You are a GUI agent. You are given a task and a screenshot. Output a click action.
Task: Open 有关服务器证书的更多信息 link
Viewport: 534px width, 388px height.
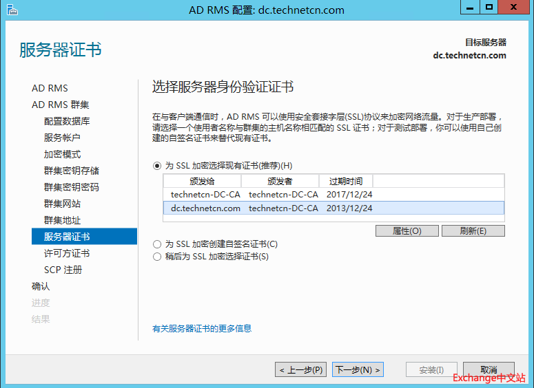(201, 329)
